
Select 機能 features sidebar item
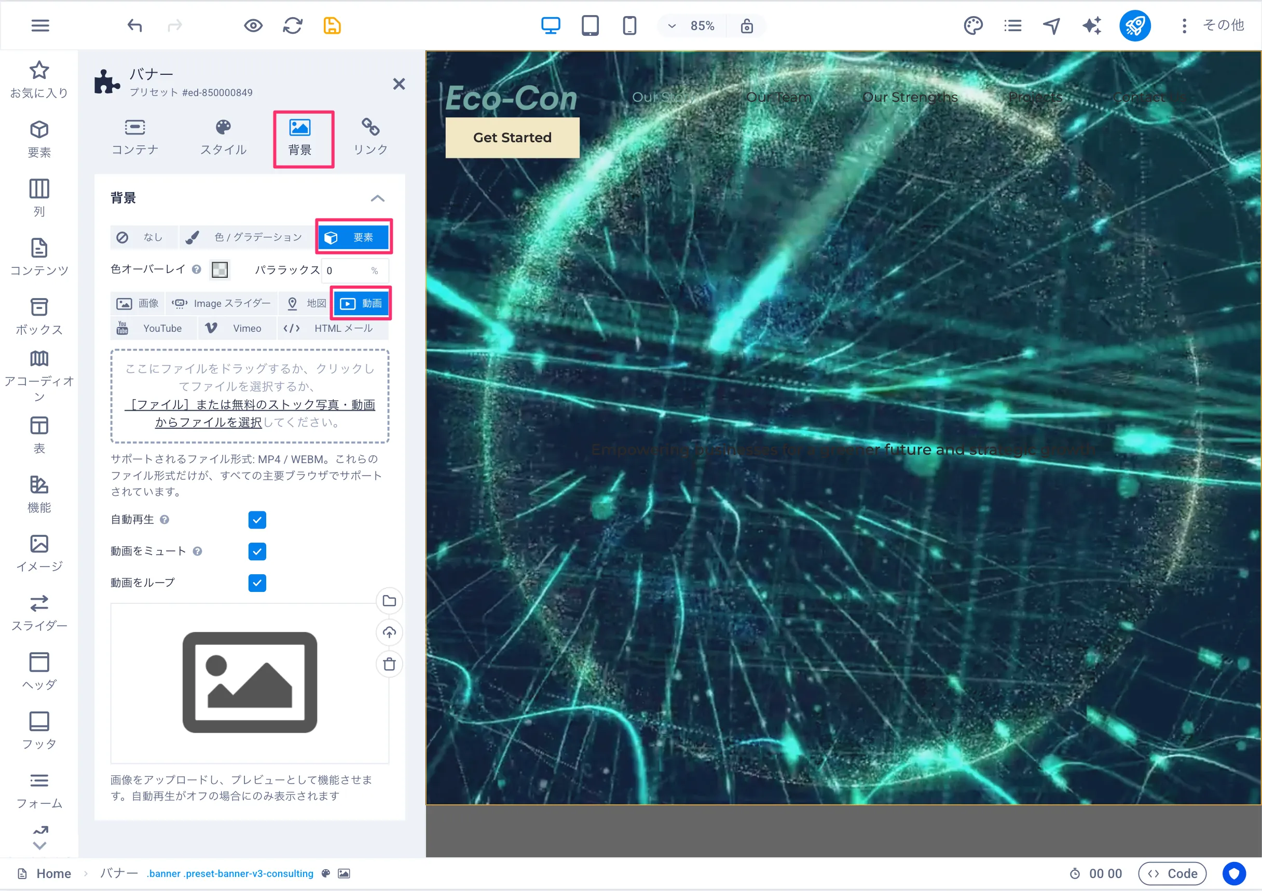39,494
